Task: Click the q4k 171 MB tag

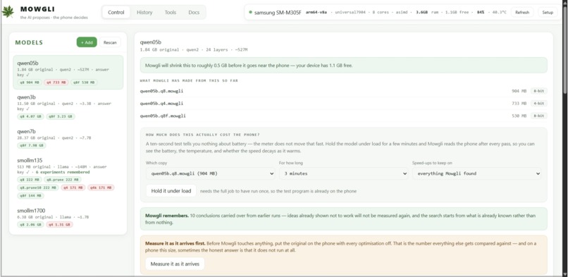Action: click(x=101, y=187)
